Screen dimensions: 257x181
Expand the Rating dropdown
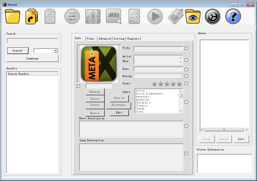(180, 76)
